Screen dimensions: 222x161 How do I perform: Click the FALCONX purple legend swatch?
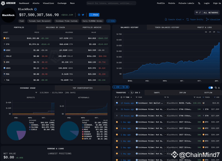point(30,127)
